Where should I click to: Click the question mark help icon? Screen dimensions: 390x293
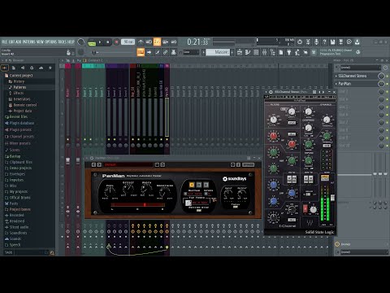[324, 42]
